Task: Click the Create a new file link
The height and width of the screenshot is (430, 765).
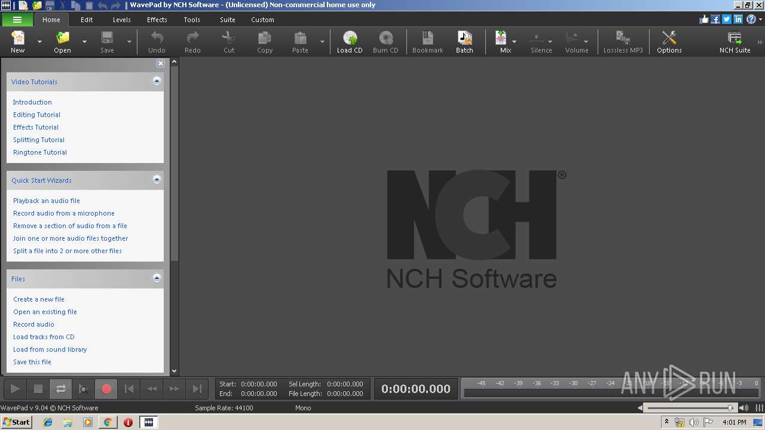Action: pos(39,299)
